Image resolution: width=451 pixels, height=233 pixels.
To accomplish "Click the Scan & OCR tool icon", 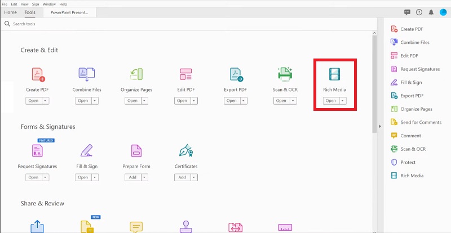I will click(x=285, y=74).
